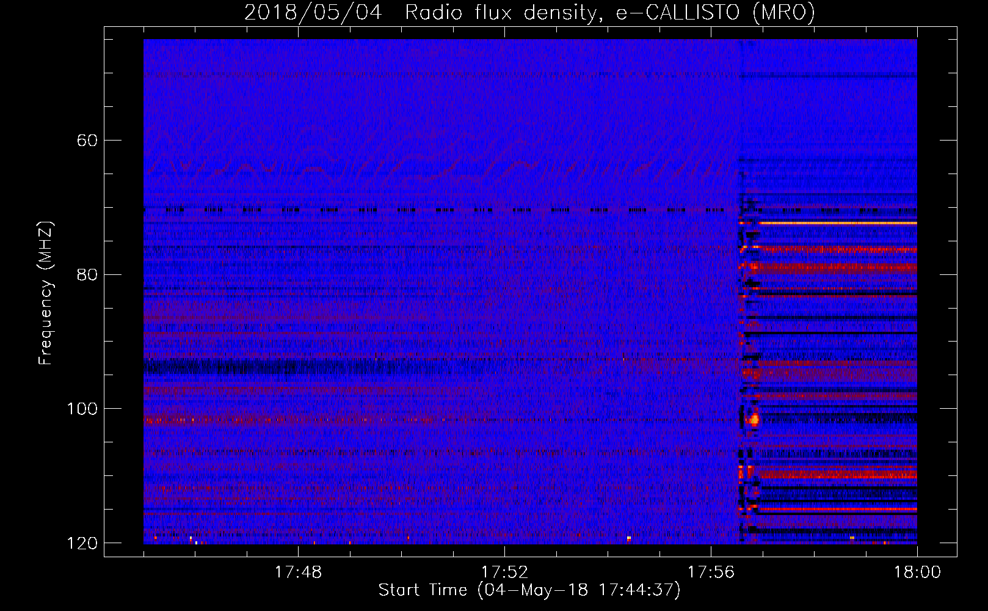The image size is (988, 611).
Task: Click the 18:00 time tick label
Action: click(x=917, y=573)
